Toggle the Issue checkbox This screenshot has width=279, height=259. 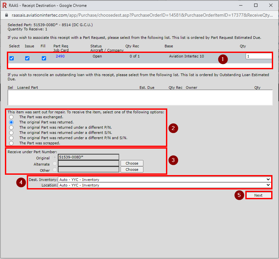coord(27,58)
